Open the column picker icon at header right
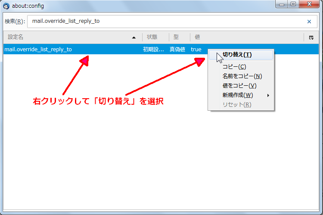This screenshot has width=323, height=215. pos(311,37)
